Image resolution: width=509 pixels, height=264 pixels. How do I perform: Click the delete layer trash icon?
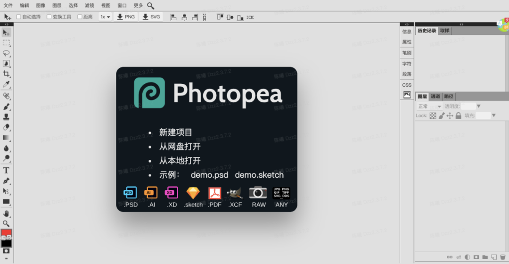pyautogui.click(x=502, y=257)
